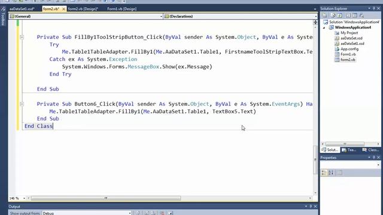The width and height of the screenshot is (383, 215).
Task: Click 'End Try' code line
Action: 60,74
